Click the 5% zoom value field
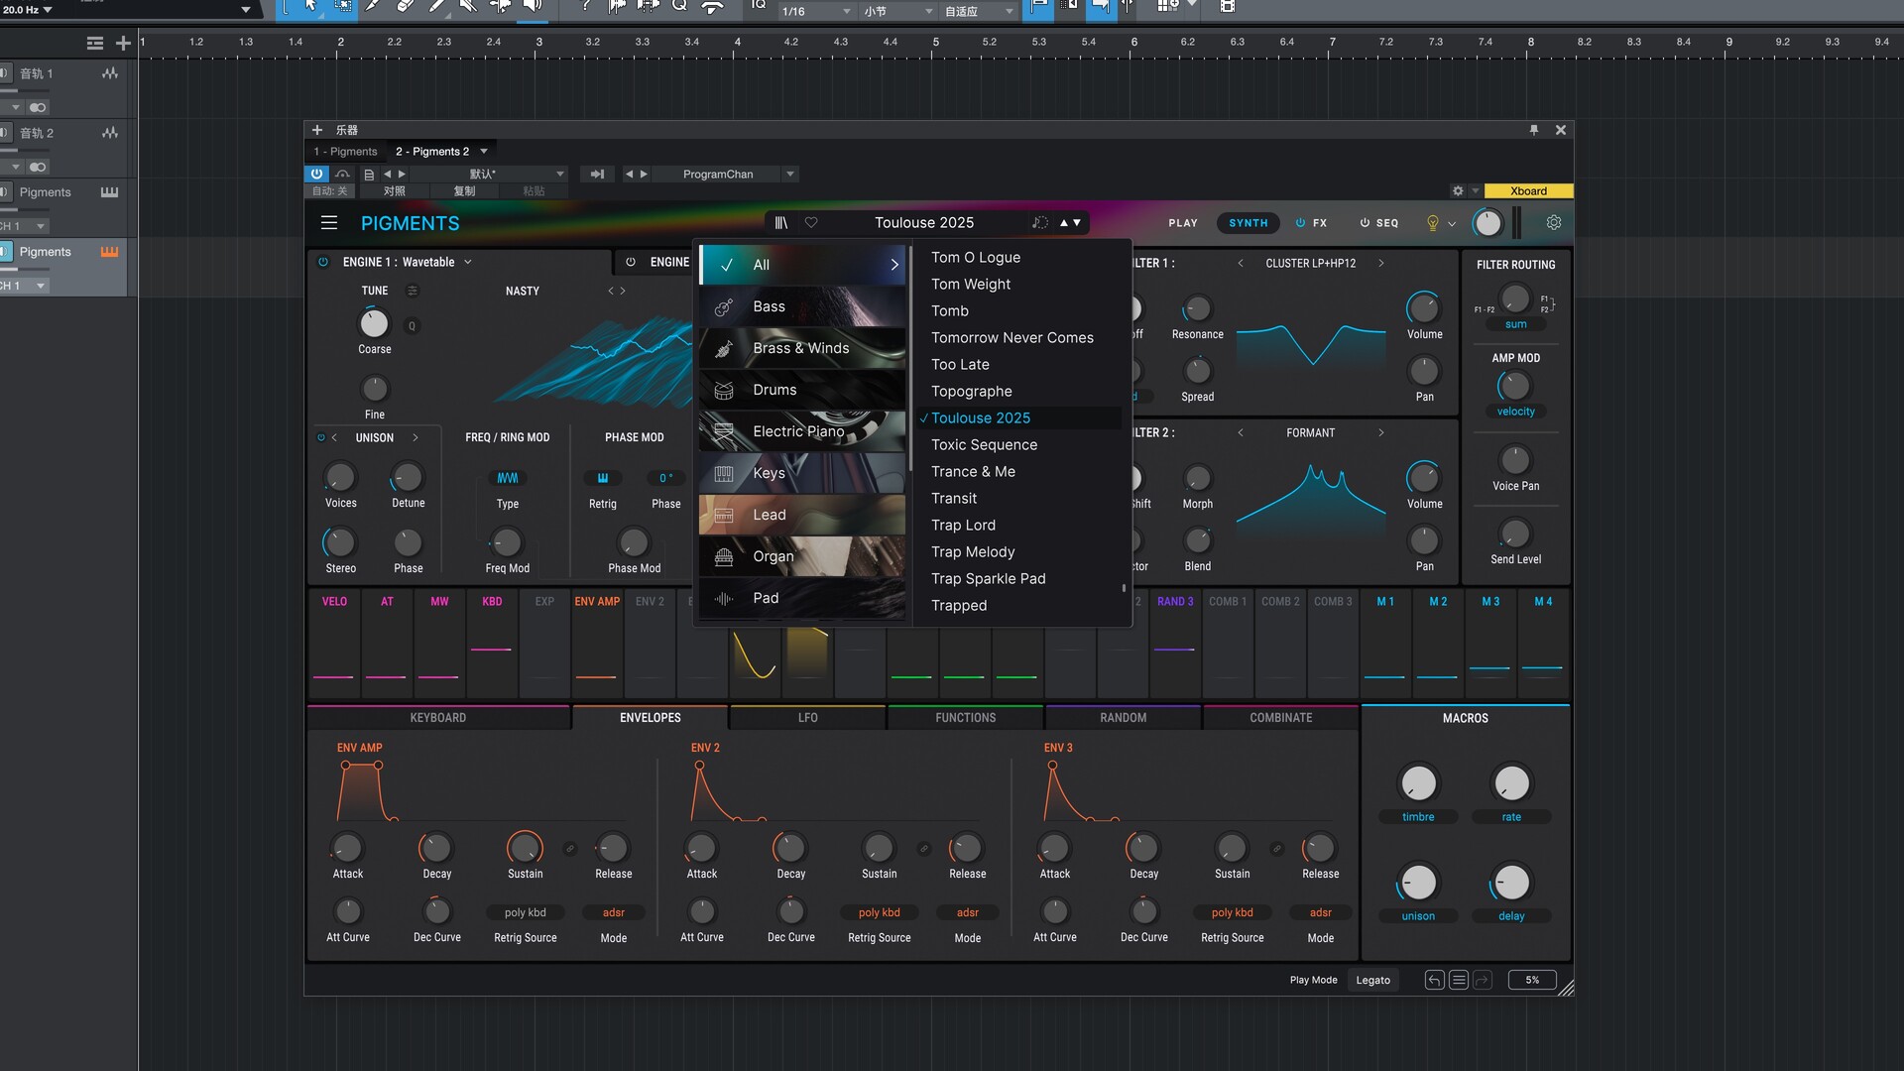1904x1071 pixels. [1532, 980]
